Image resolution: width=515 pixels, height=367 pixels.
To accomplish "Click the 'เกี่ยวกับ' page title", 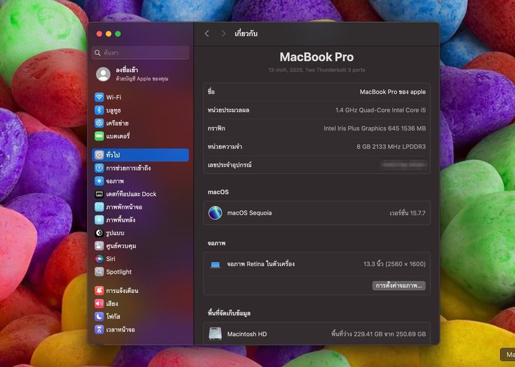I will pos(246,34).
